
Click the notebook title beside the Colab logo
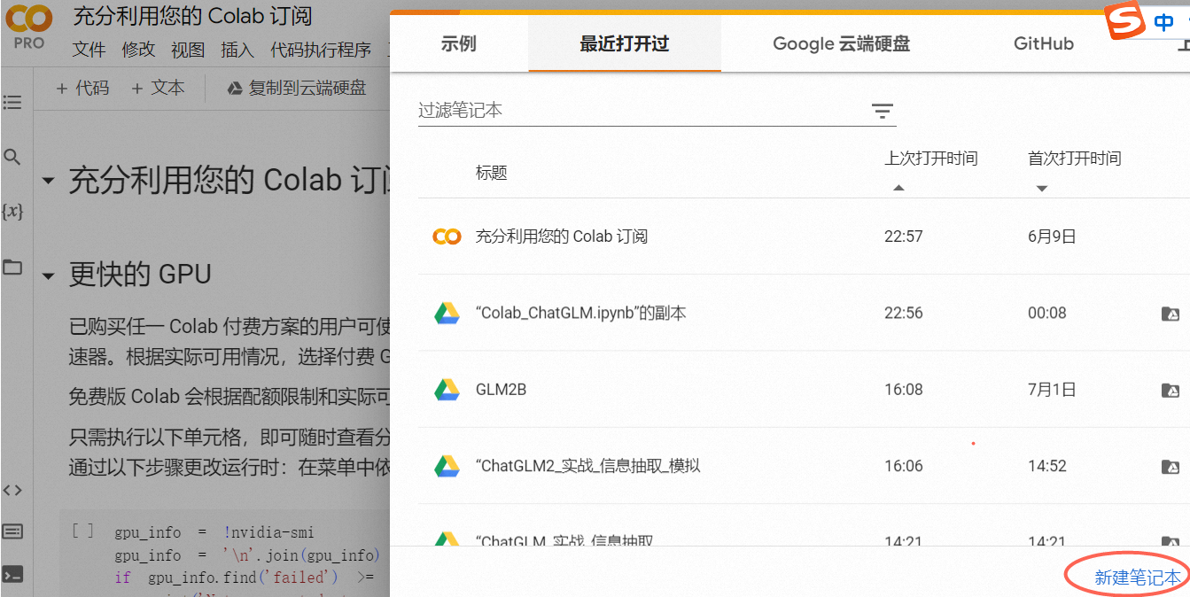point(192,16)
